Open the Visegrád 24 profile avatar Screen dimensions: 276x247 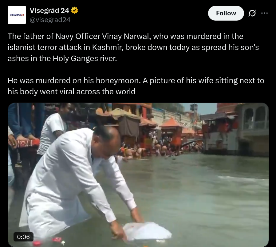[x=17, y=15]
